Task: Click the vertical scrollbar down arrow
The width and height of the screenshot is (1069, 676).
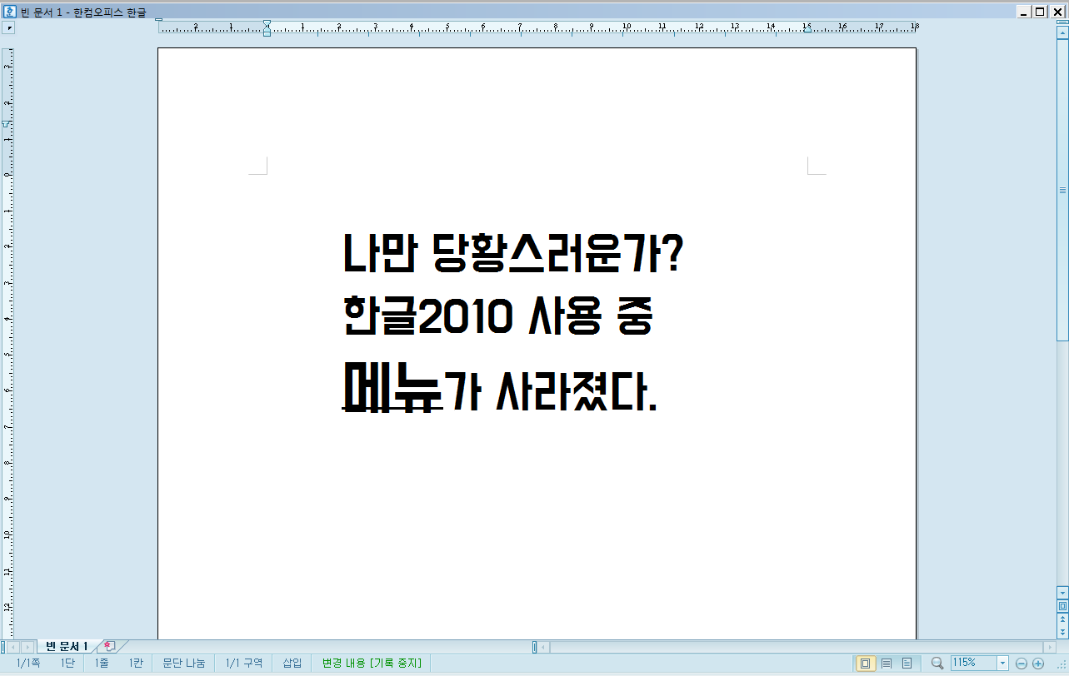Action: 1062,593
